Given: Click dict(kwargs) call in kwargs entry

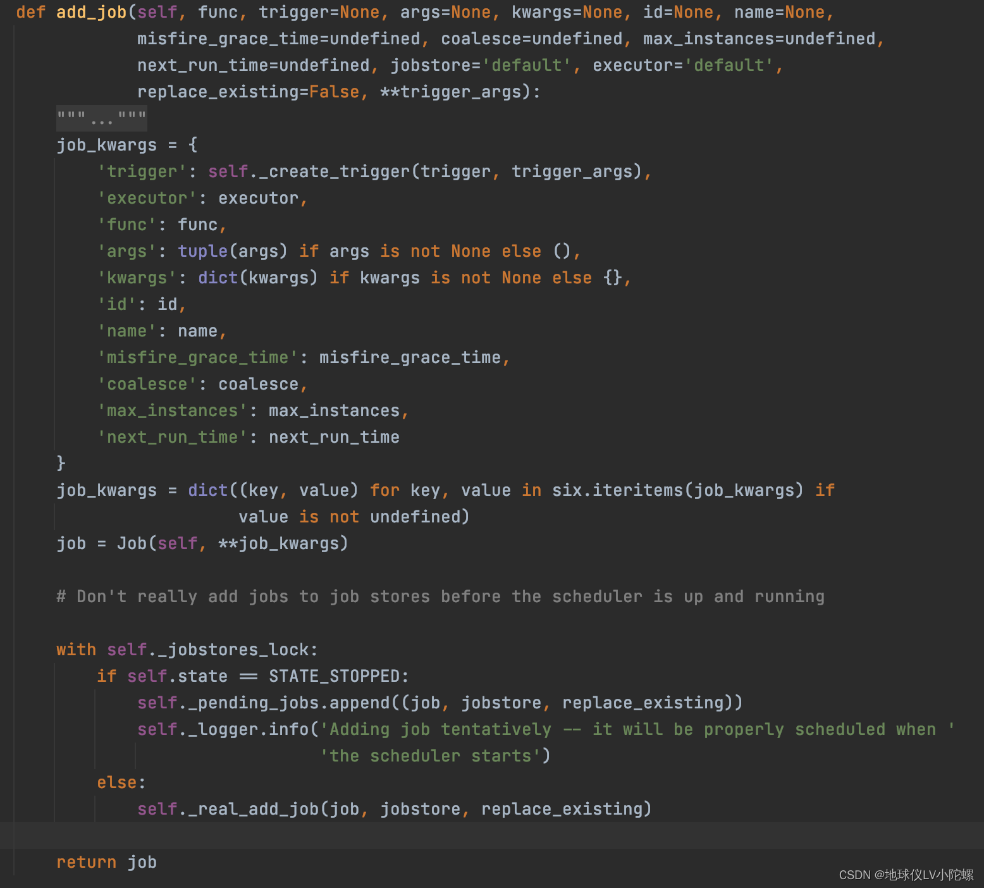Looking at the screenshot, I should click(x=258, y=278).
